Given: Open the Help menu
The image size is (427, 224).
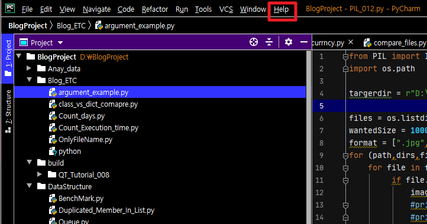Looking at the screenshot, I should (x=281, y=9).
